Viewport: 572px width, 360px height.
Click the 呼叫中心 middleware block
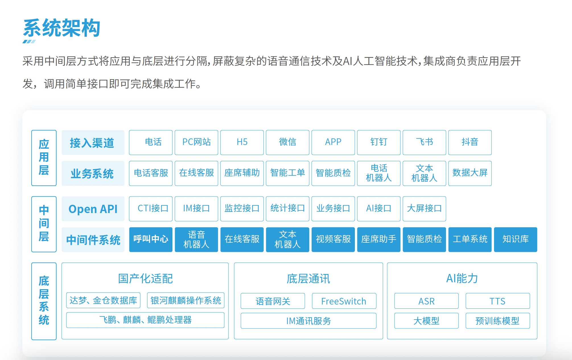[x=151, y=239]
